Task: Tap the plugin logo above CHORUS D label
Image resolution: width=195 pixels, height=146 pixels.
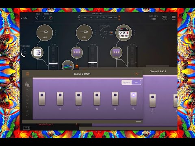Action: pyautogui.click(x=27, y=84)
